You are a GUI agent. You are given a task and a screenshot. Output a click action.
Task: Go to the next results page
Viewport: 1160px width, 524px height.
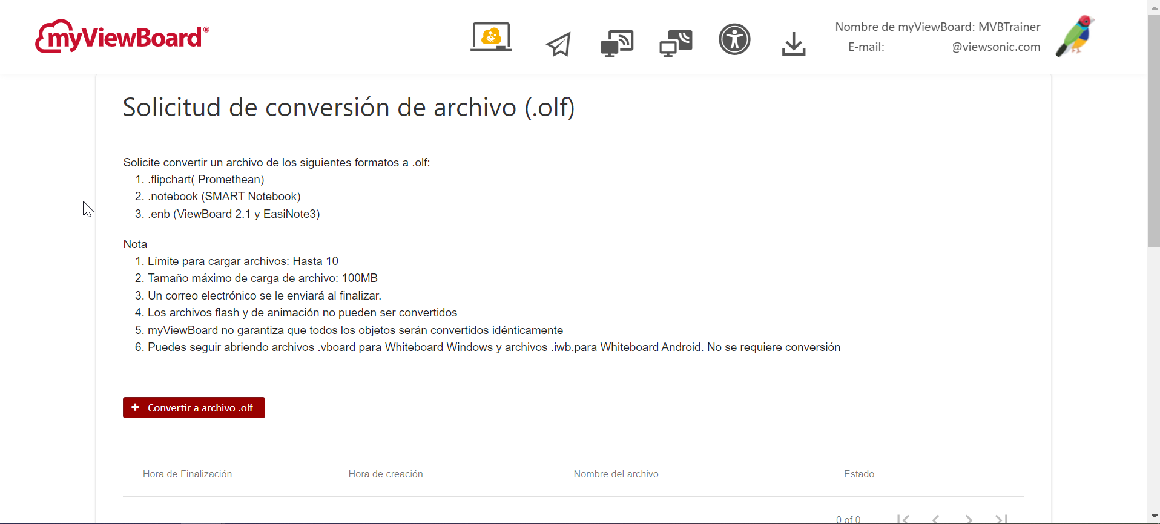point(968,519)
